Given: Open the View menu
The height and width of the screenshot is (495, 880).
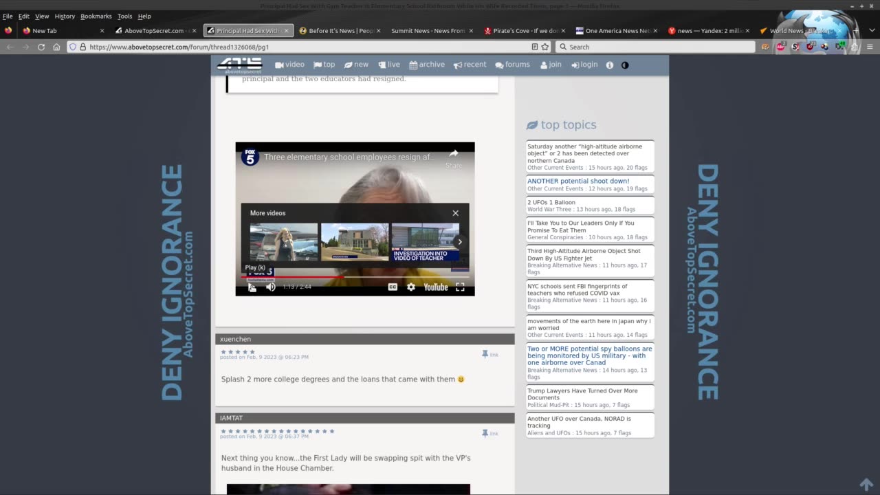Looking at the screenshot, I should tap(42, 16).
